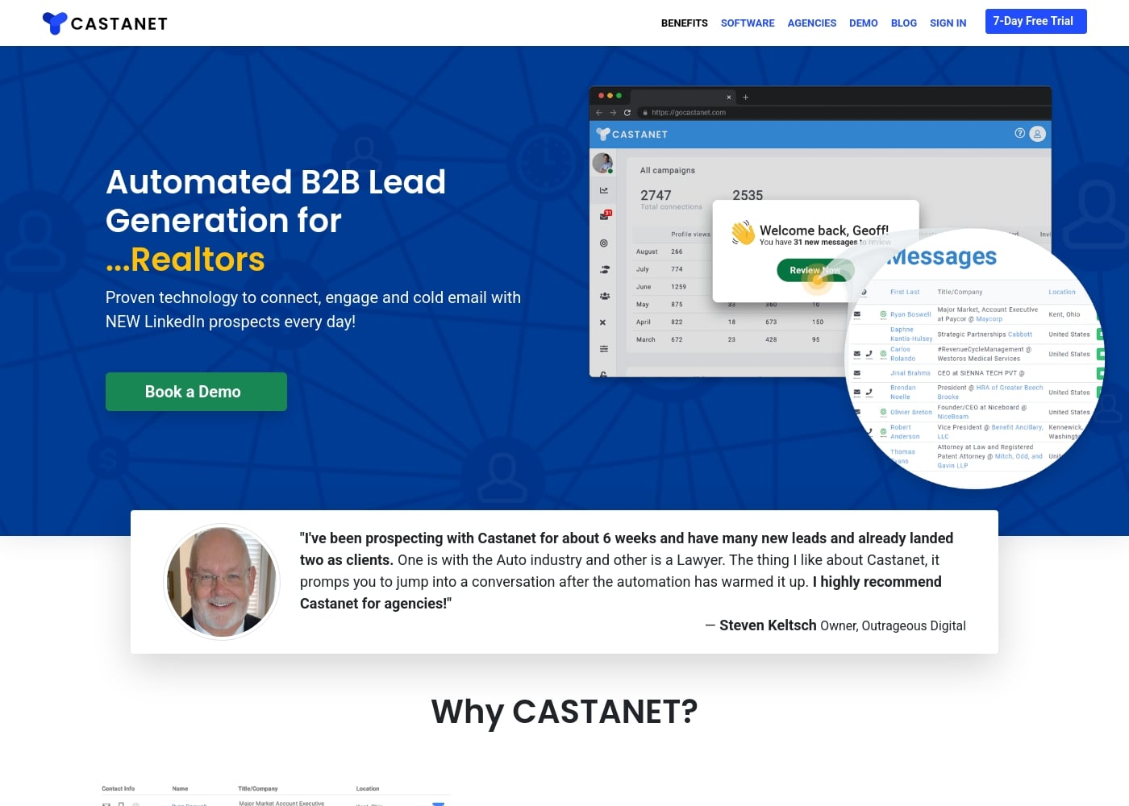
Task: Start the 7-Day Free Trial
Action: 1035,22
